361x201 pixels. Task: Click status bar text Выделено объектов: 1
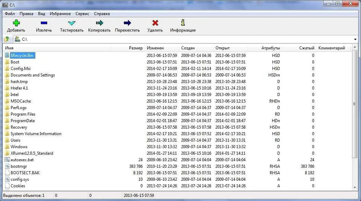click(24, 196)
